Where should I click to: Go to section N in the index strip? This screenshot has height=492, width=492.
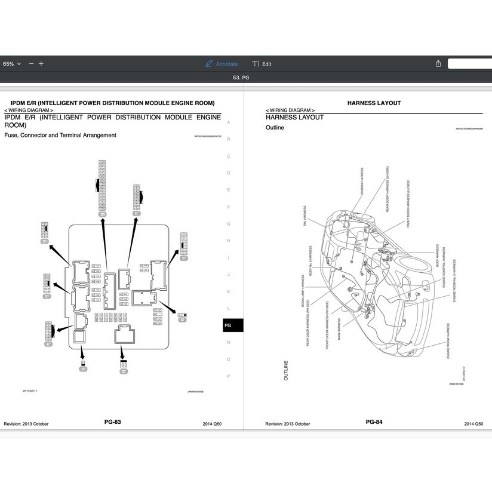(x=228, y=343)
